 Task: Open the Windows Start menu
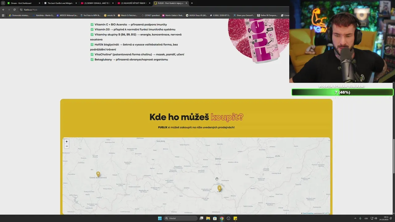coord(160,218)
